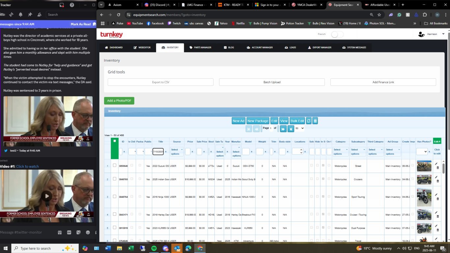Viewport: 450px width, 253px height.
Task: Click the refresh grid icon beside Bulk Edit
Action: pyautogui.click(x=309, y=121)
